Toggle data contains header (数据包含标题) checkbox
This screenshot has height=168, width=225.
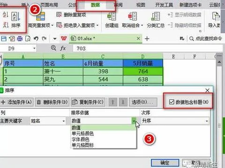tap(172, 102)
